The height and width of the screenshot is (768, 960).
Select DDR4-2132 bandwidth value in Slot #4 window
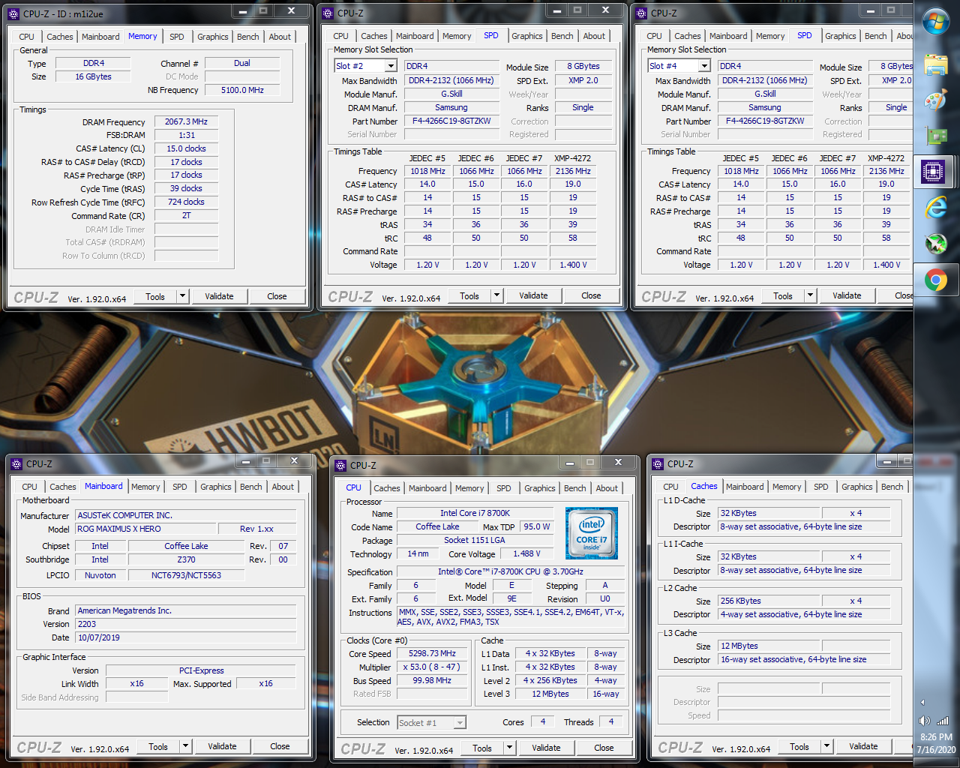[765, 80]
